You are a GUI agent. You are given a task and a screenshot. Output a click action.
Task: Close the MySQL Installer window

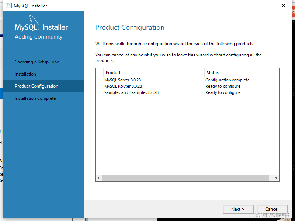pos(284,6)
